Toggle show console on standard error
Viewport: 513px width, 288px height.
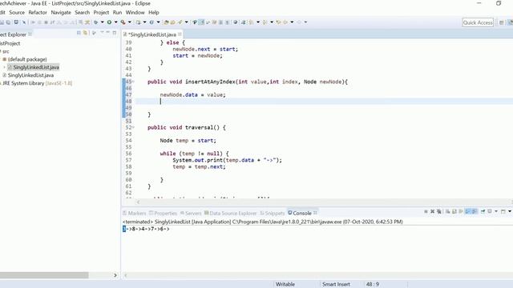[x=475, y=211]
